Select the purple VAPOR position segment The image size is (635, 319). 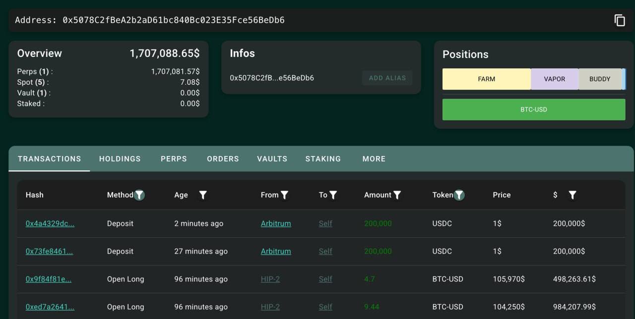click(555, 79)
